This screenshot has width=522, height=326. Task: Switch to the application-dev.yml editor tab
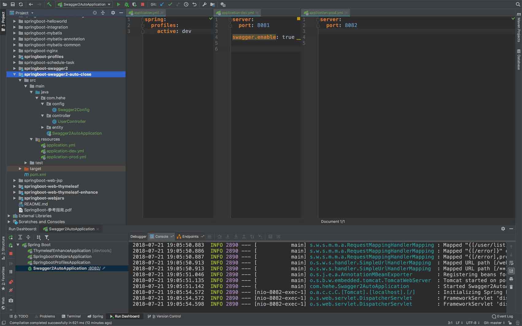238,13
